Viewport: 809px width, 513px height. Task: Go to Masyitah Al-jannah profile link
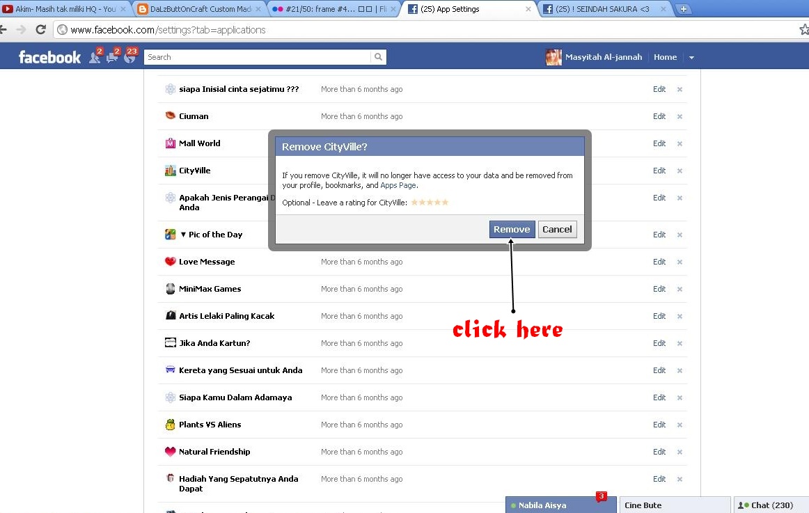tap(604, 57)
